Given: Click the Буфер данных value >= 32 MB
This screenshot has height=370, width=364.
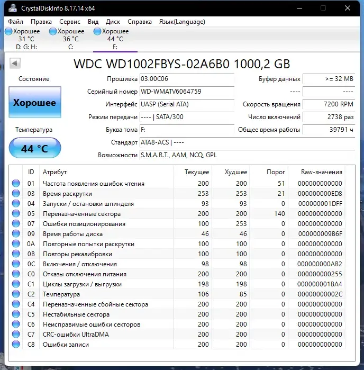Looking at the screenshot, I should tap(329, 79).
